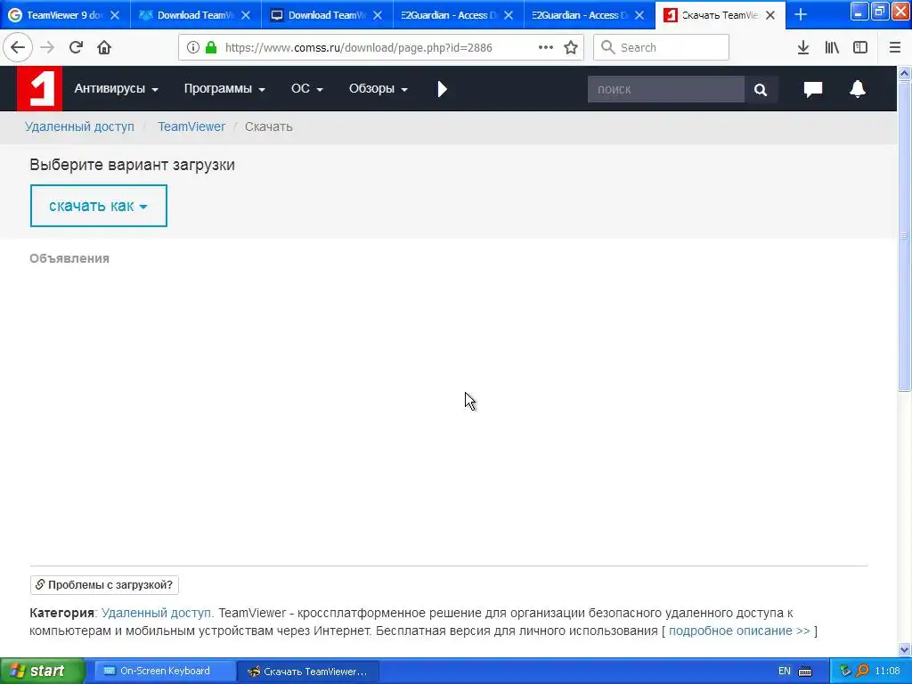Close the second E2Guardian Access Denied tab
This screenshot has height=684, width=912.
[x=639, y=15]
